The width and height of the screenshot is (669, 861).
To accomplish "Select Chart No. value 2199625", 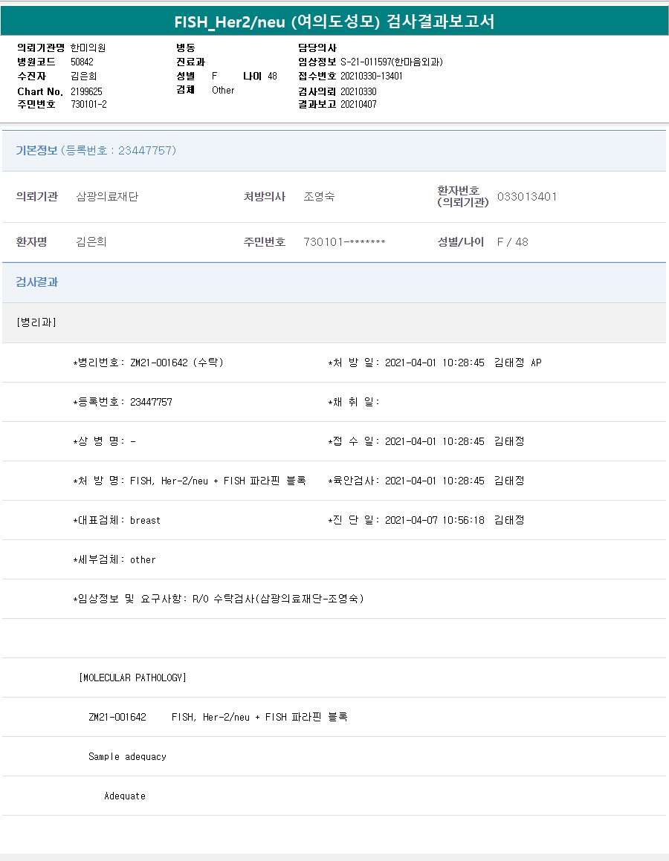I will click(x=86, y=91).
